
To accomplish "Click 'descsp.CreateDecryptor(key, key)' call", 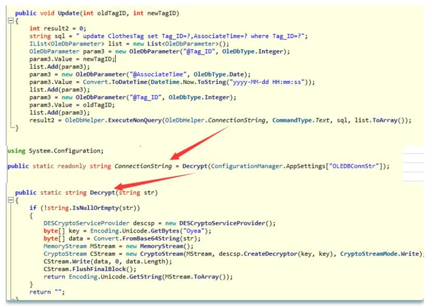I will (277, 254).
